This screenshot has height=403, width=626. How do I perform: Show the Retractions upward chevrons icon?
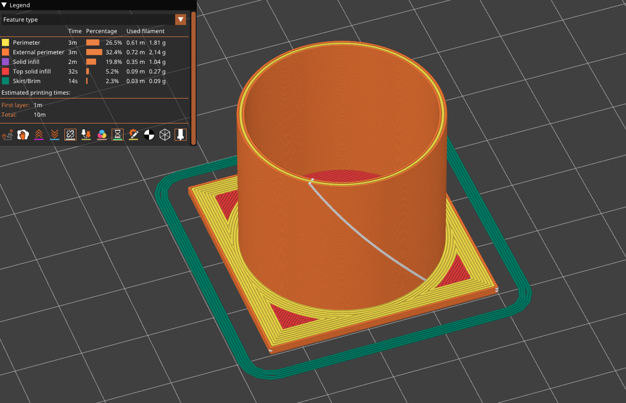tap(39, 135)
